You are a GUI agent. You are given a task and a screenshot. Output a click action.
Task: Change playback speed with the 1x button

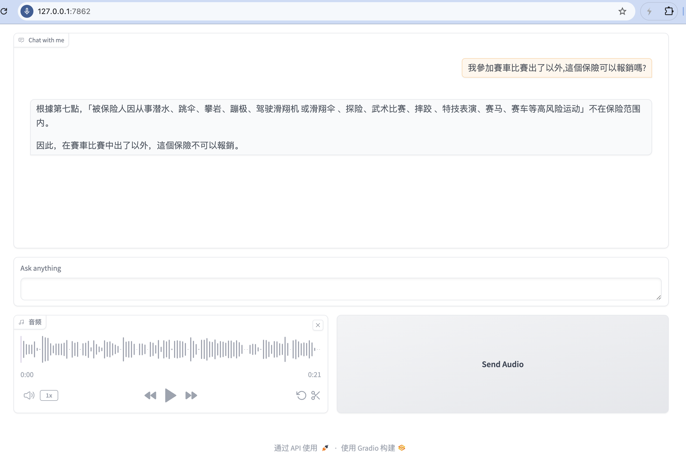[x=49, y=395]
